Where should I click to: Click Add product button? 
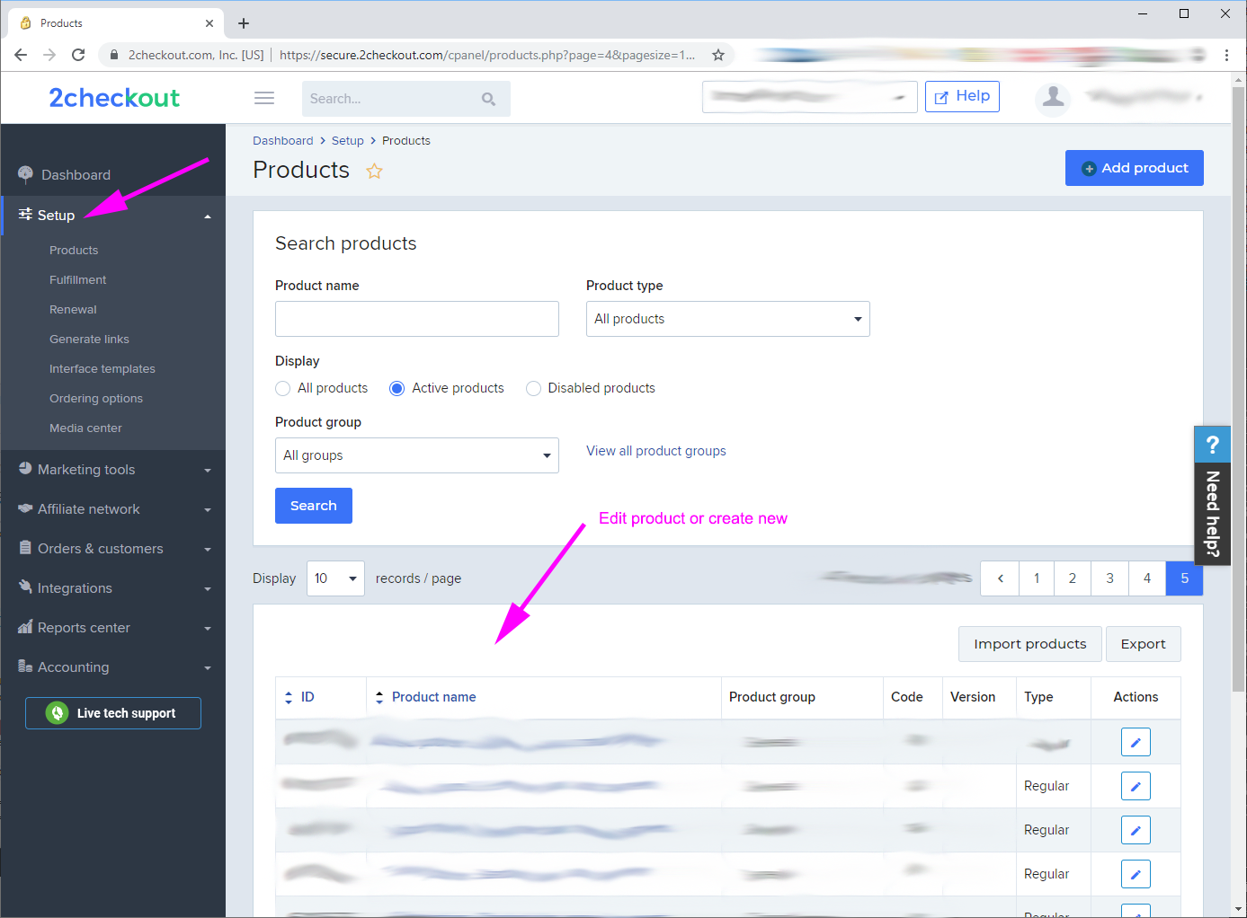[x=1134, y=168]
